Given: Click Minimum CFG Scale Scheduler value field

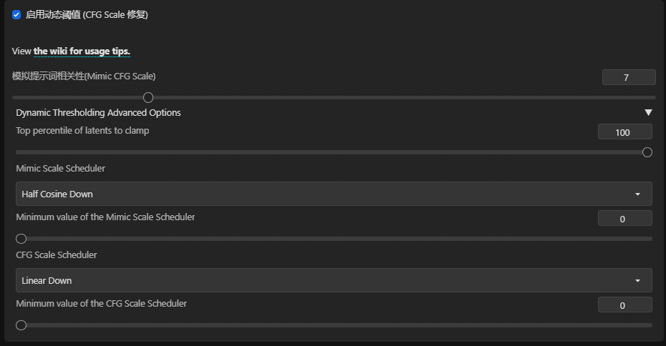Looking at the screenshot, I should (x=624, y=305).
